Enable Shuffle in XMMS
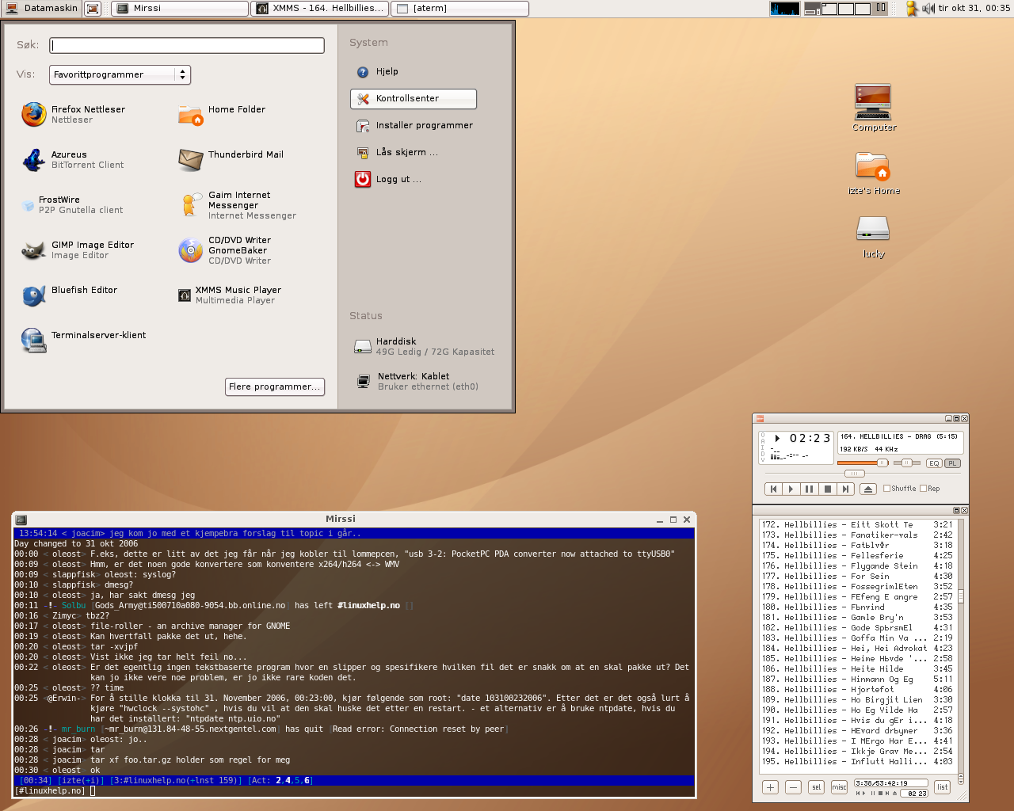Screen dimensions: 1014x811 point(900,489)
